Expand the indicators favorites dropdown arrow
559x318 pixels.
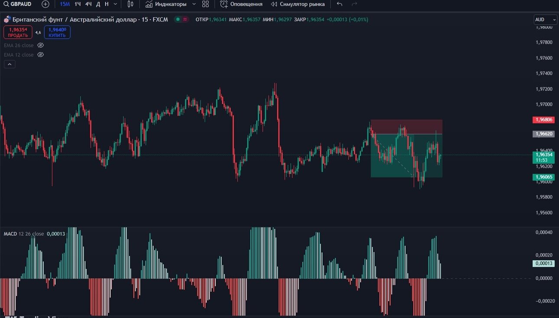[194, 4]
